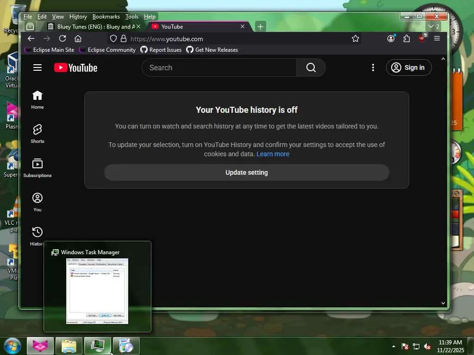The height and width of the screenshot is (355, 474).
Task: Open the taskbar clock and date
Action: 450,346
